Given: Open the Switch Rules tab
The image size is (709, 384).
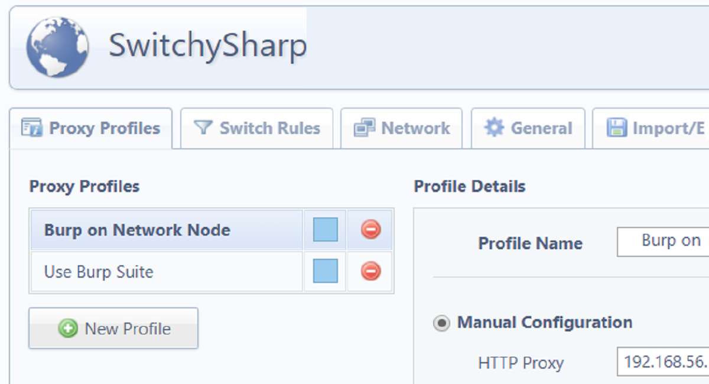Looking at the screenshot, I should click(x=257, y=128).
